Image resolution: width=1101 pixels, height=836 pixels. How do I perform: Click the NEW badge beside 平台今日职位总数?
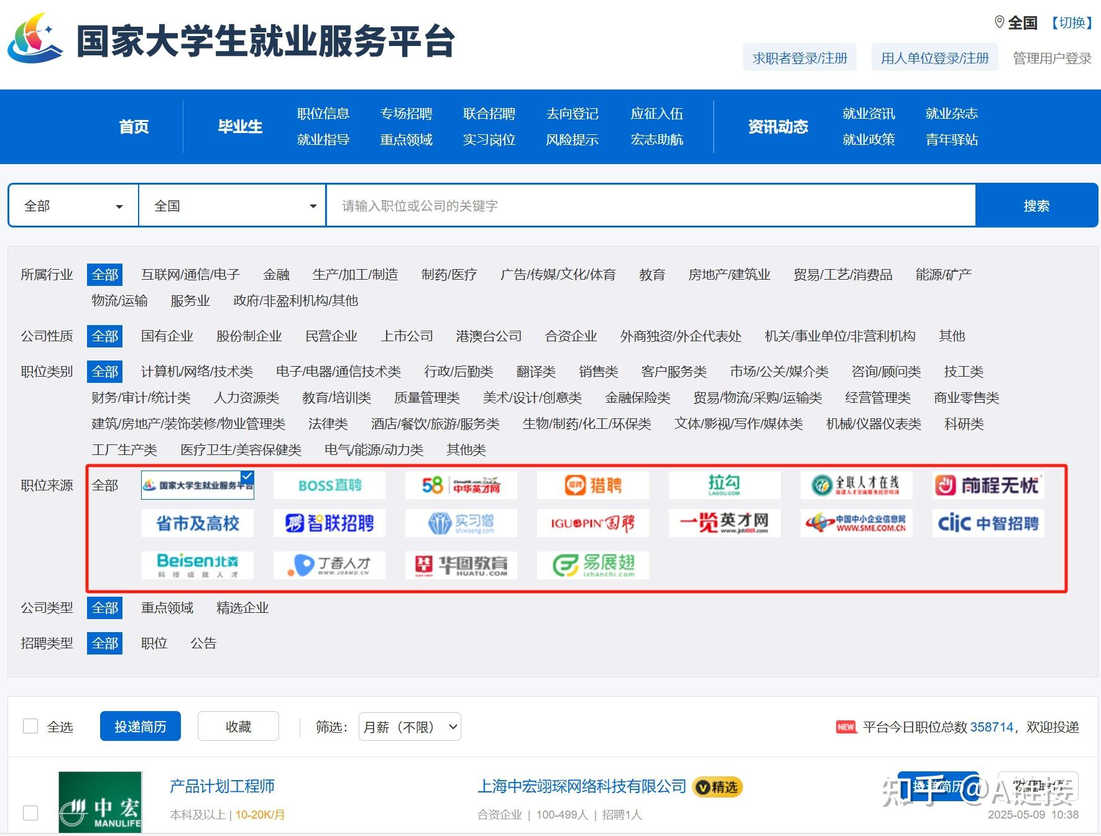846,727
